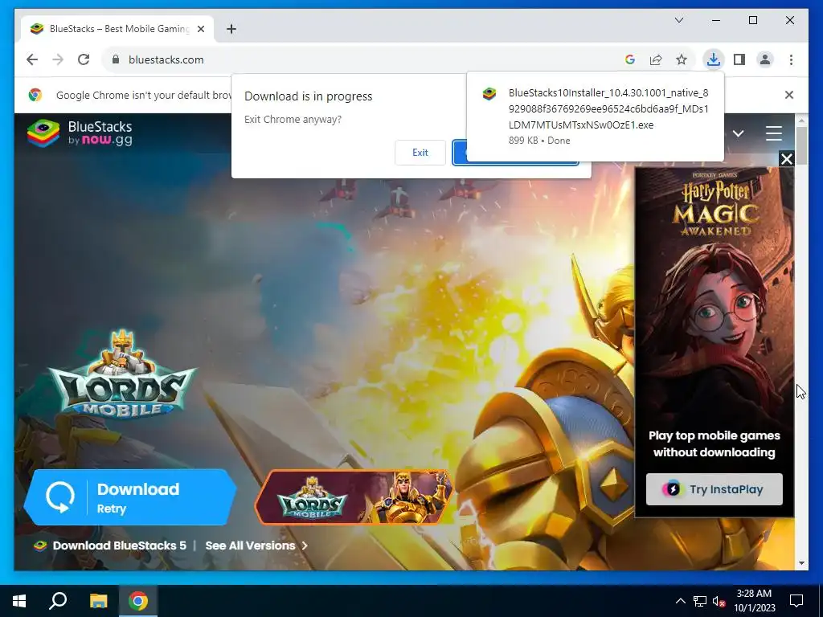Click the Lords Mobile banner thumbnail
The height and width of the screenshot is (617, 823).
coord(354,496)
